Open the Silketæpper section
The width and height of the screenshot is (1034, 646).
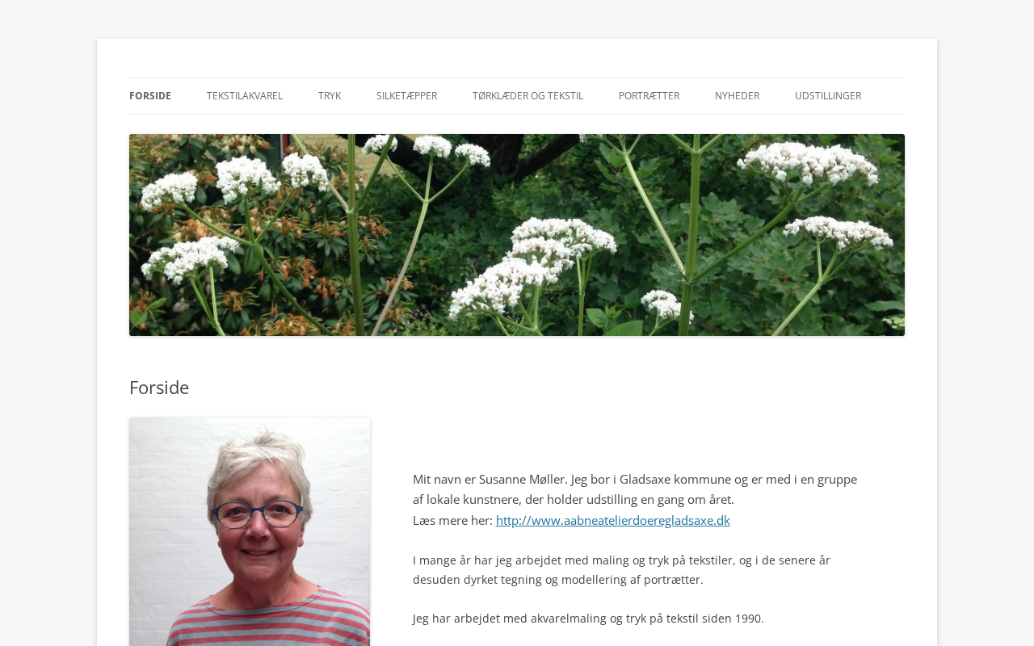(406, 96)
